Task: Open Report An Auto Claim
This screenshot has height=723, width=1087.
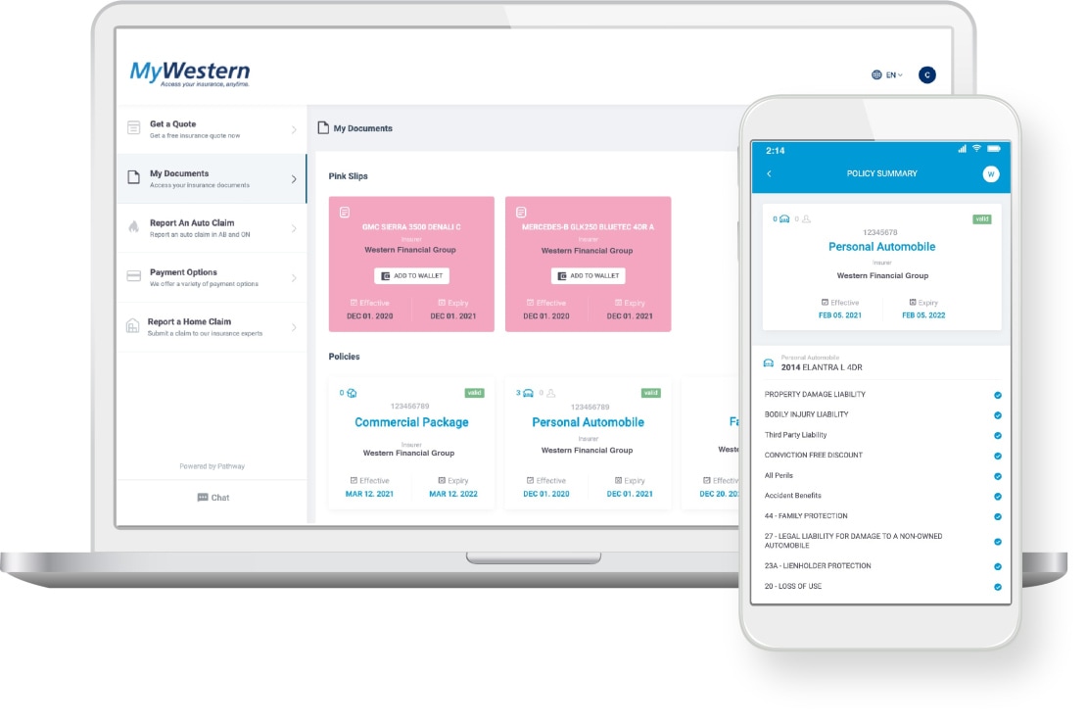Action: pos(212,228)
